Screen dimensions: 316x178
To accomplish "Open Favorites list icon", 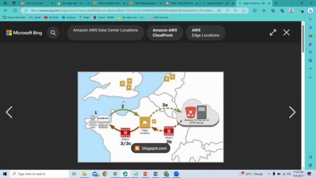I will click(x=264, y=10).
